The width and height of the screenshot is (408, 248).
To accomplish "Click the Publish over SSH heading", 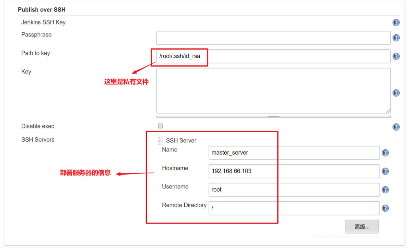I will [42, 9].
